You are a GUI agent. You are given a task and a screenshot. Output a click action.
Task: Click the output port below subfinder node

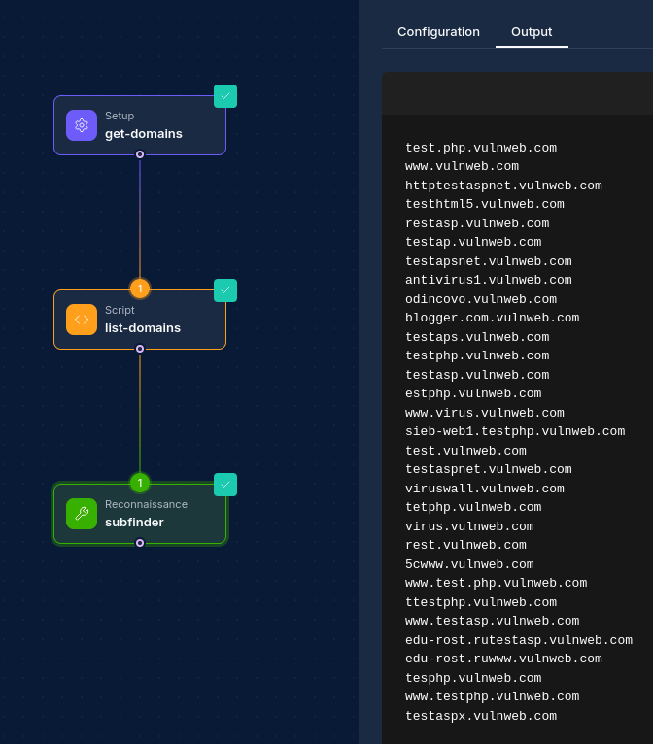140,543
